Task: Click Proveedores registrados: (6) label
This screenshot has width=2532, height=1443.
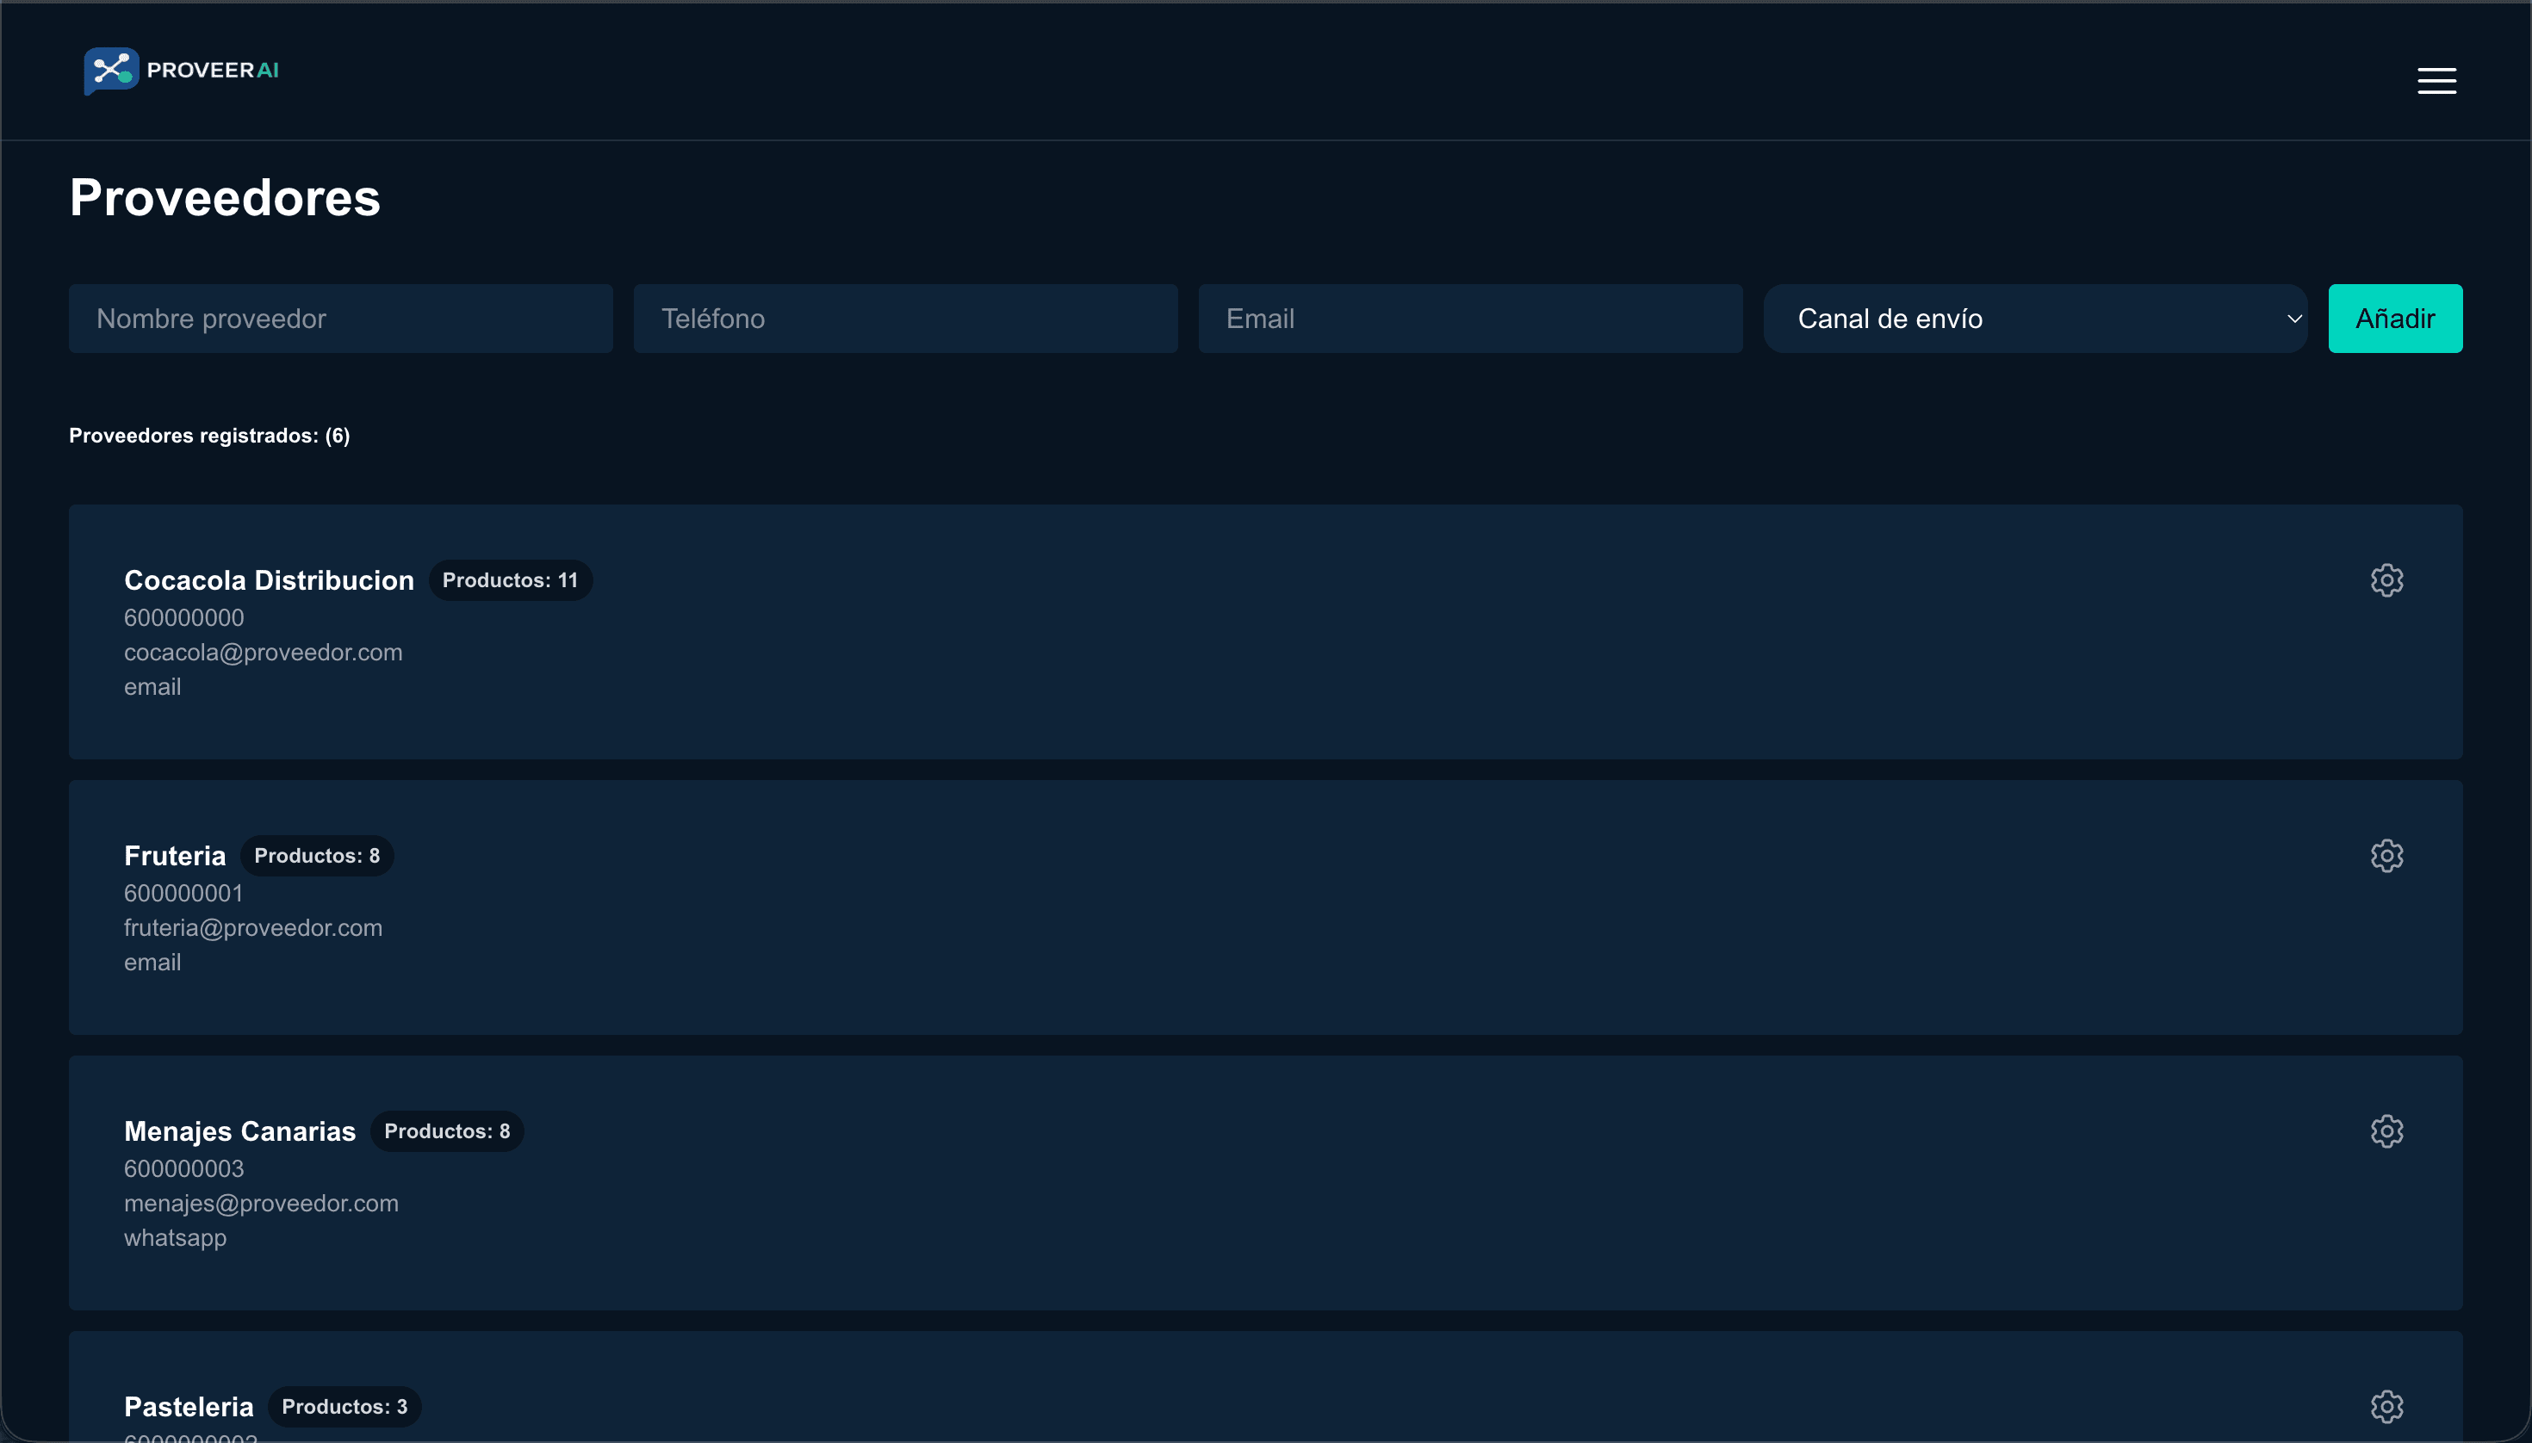Action: tap(209, 436)
